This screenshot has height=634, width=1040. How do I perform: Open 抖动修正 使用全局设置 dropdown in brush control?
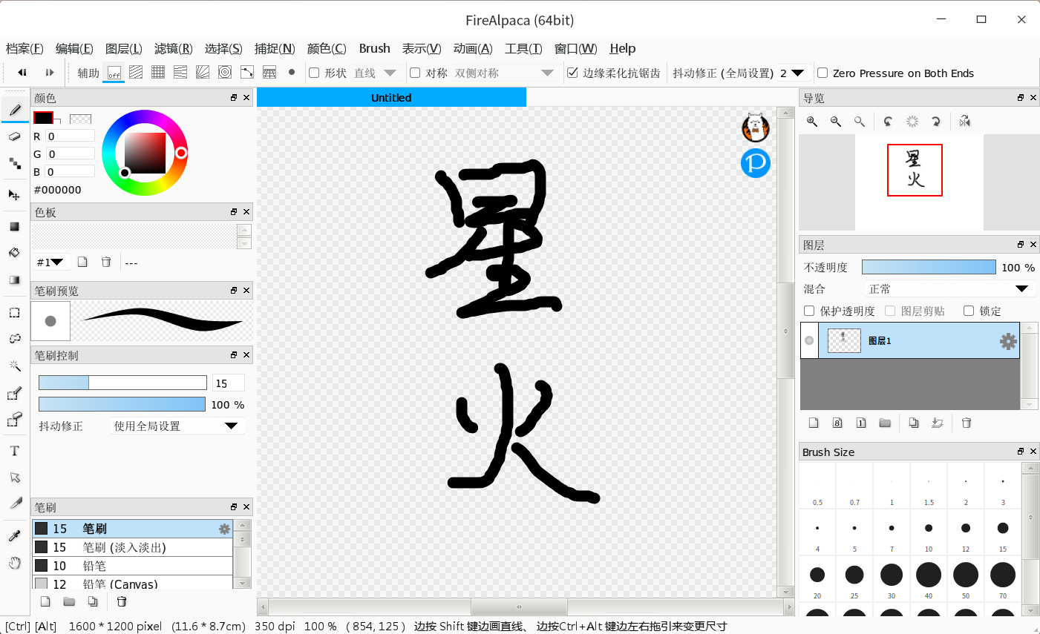[x=175, y=426]
